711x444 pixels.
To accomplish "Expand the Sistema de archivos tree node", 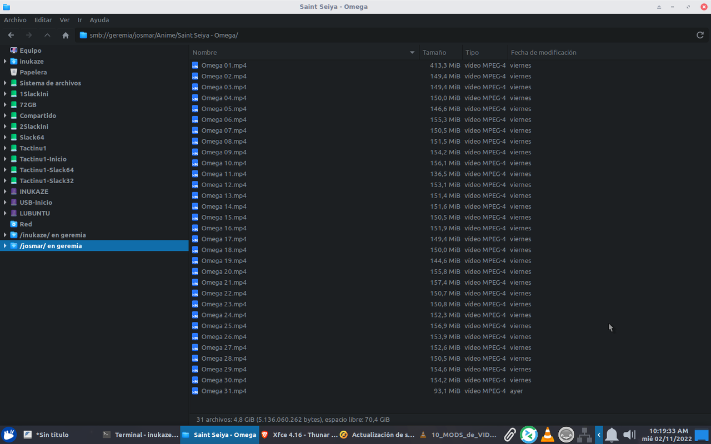I will (5, 83).
